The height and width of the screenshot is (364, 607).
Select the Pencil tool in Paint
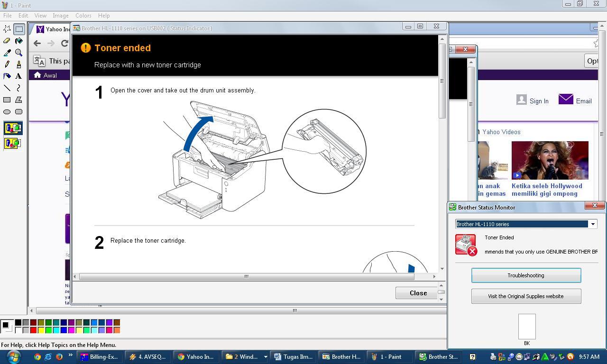pos(7,64)
